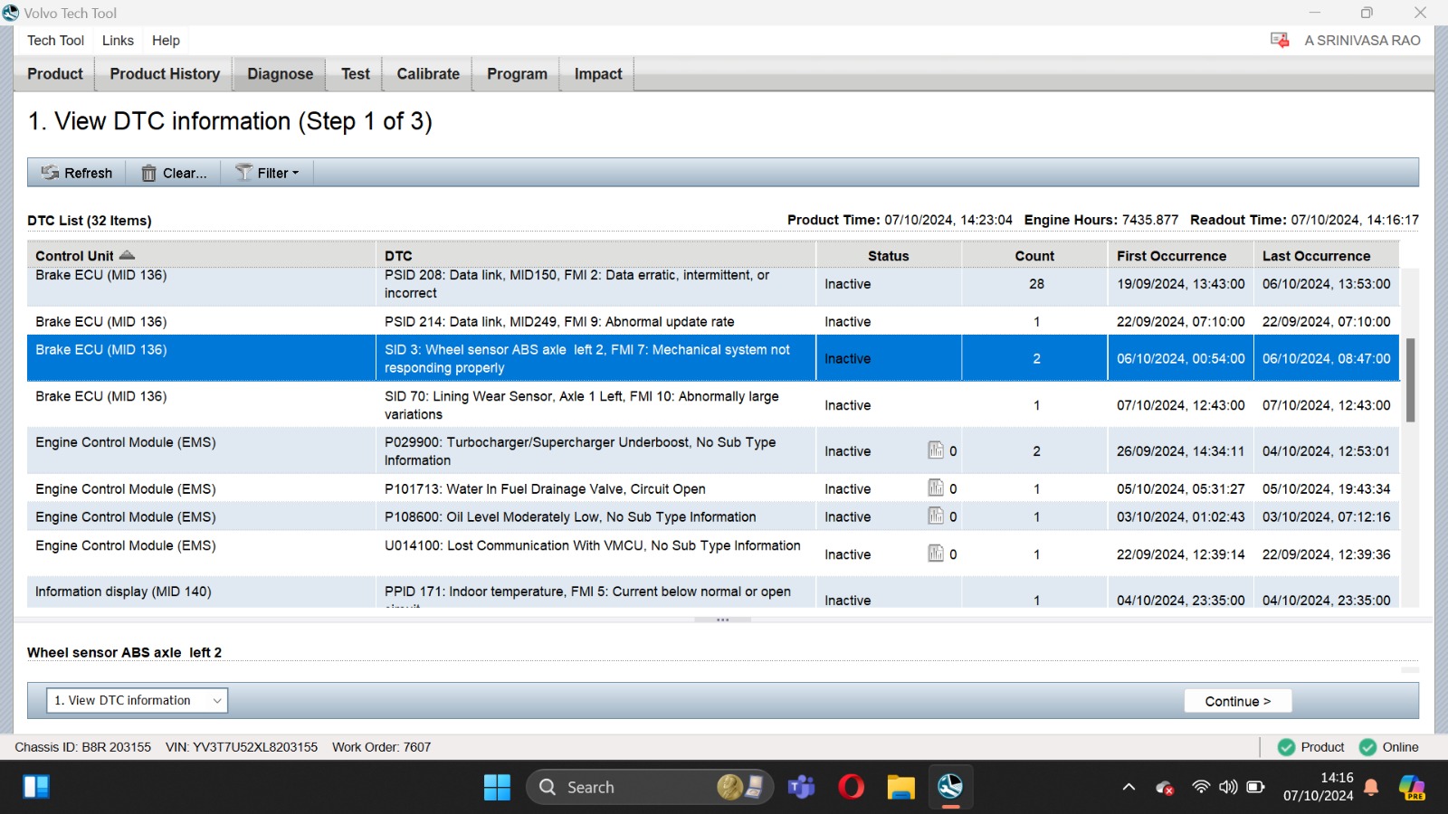Sort by Control Unit column header

[201, 255]
